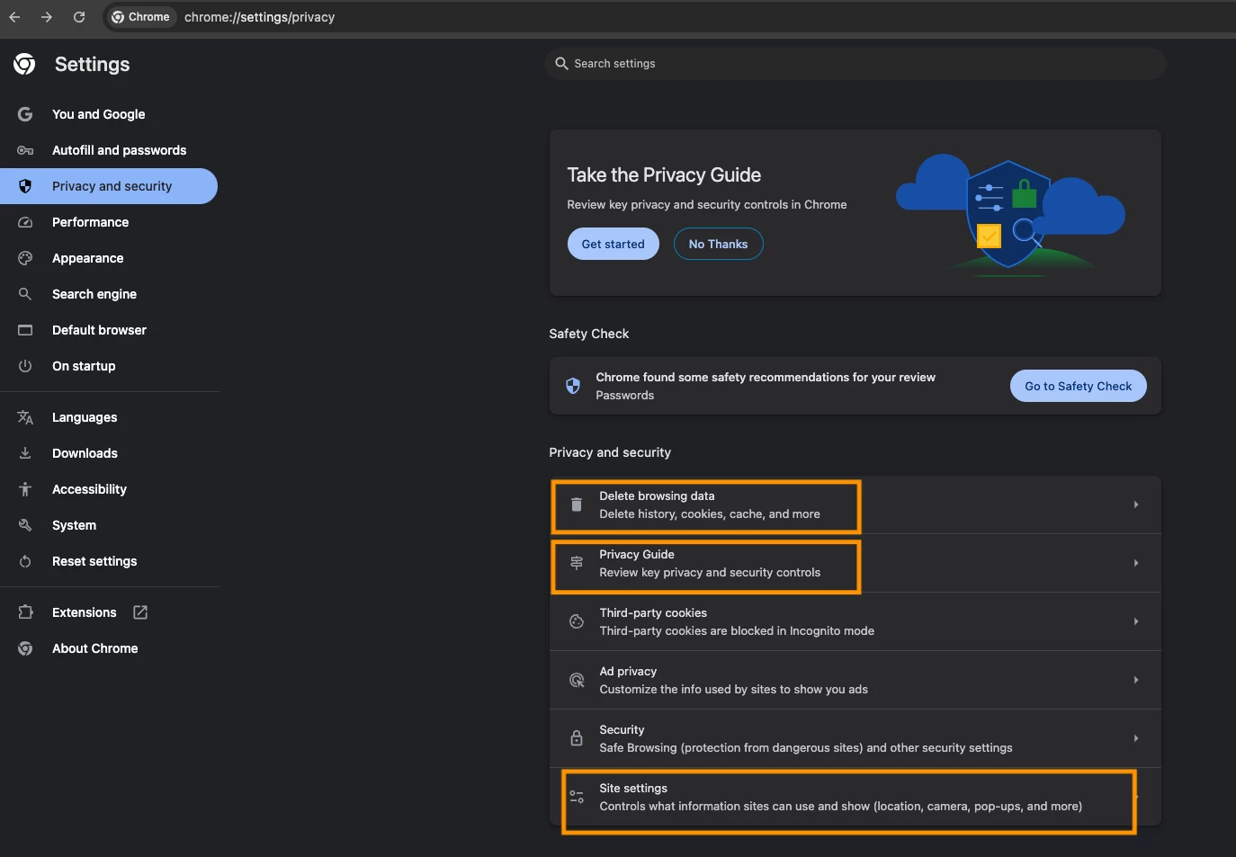Viewport: 1236px width, 857px height.
Task: Reload the page with the refresh icon
Action: coord(79,17)
